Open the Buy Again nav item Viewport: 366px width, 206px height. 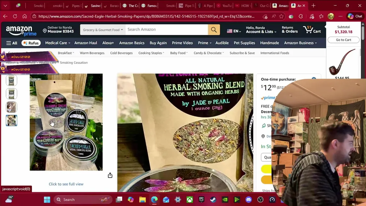(x=158, y=43)
